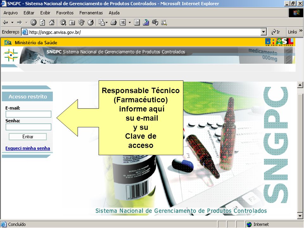Click the MSN toolbar icon
304x228 pixels.
point(146,22)
